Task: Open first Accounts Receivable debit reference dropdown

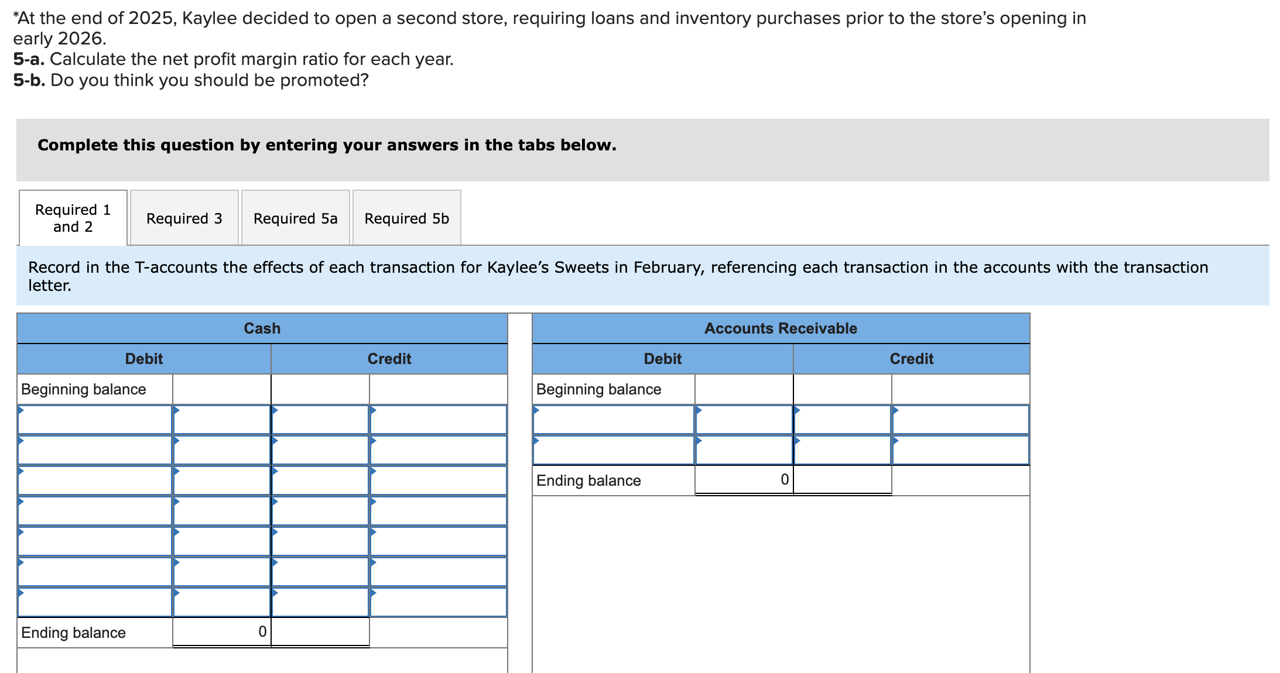Action: pos(613,420)
